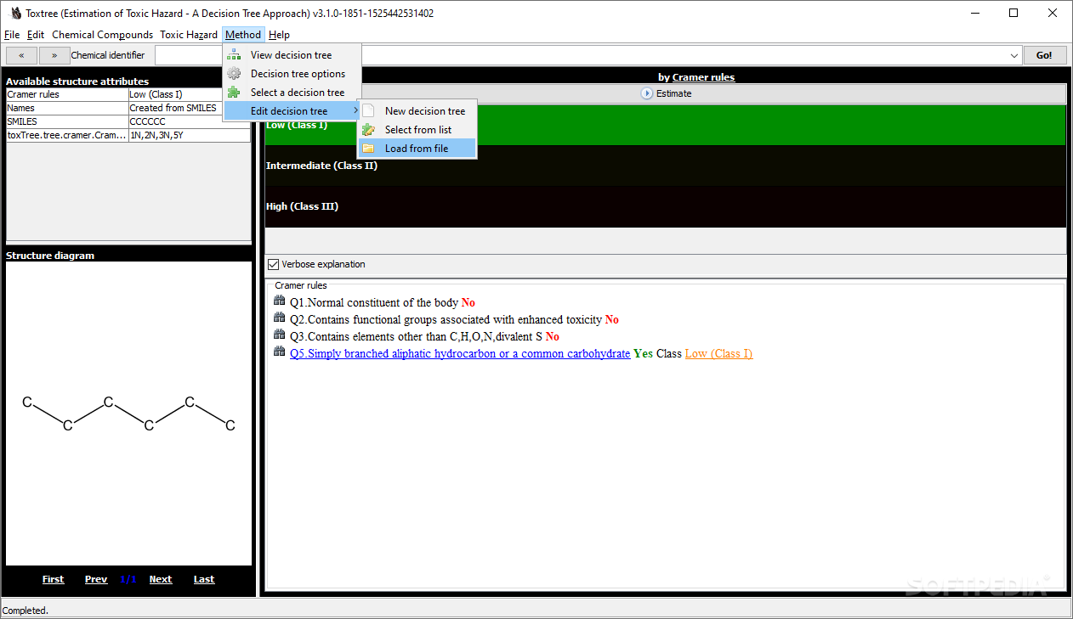
Task: Go to Last structure link
Action: [204, 579]
